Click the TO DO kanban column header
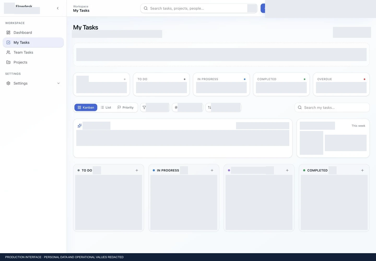This screenshot has height=261, width=376. [x=87, y=170]
